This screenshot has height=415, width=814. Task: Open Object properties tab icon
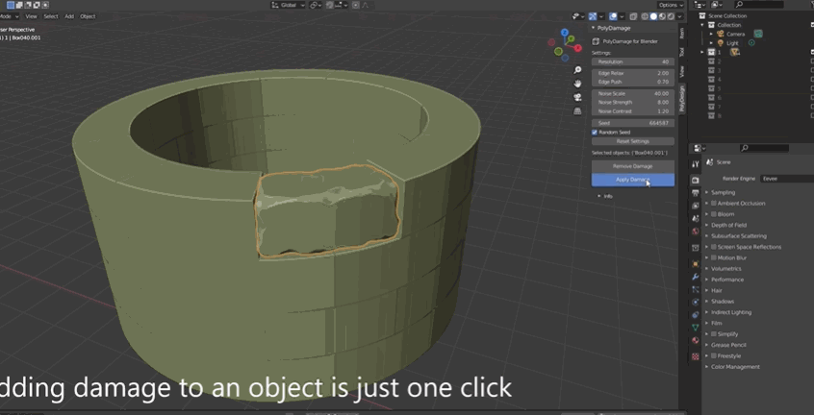(x=696, y=264)
